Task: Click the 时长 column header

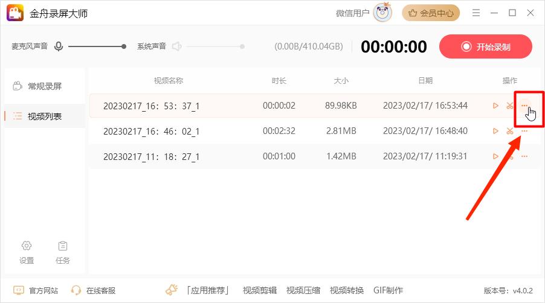Action: tap(279, 80)
